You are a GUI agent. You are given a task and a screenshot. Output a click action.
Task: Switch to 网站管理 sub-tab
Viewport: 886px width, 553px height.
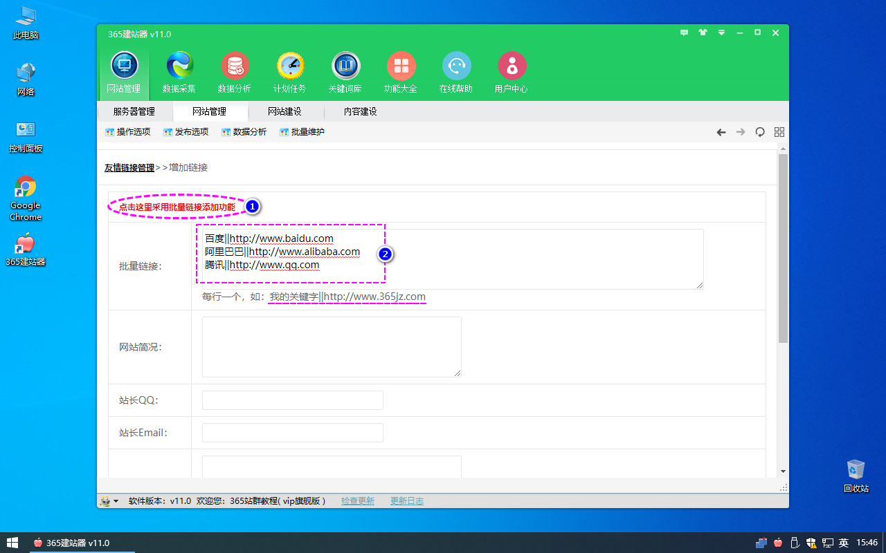coord(209,111)
